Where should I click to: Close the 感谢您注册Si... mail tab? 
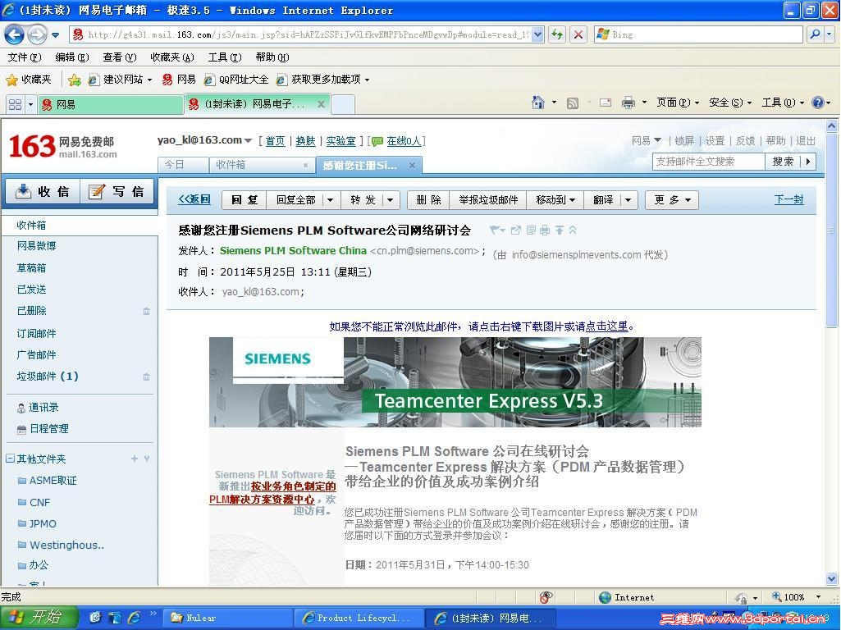click(412, 166)
